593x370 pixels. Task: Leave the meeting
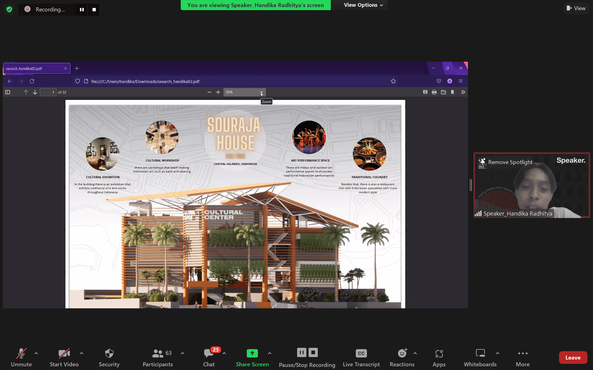point(573,358)
